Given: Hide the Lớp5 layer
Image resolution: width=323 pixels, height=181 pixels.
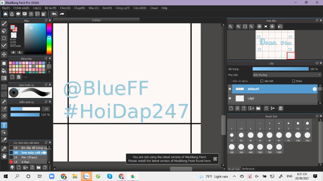Looking at the screenshot, I should [x=230, y=98].
